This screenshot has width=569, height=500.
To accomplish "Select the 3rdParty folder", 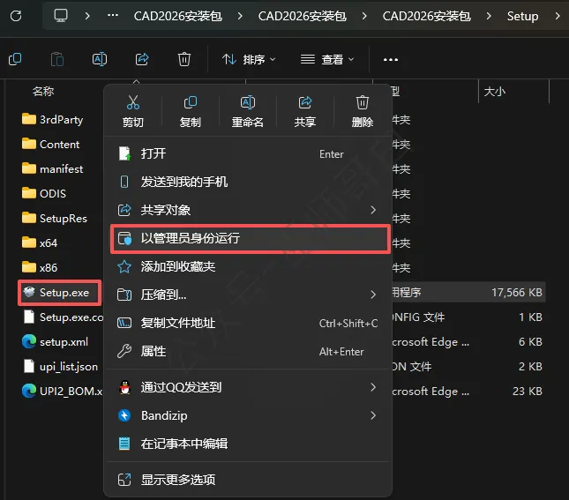I will 53,119.
